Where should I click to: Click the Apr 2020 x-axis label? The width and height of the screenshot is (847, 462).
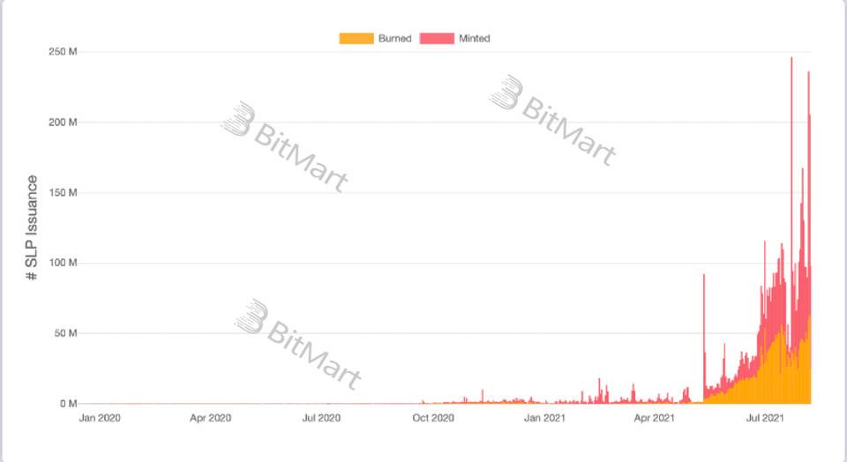[209, 418]
